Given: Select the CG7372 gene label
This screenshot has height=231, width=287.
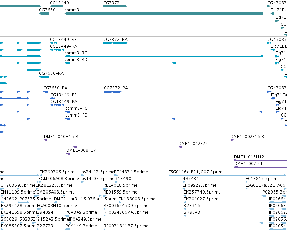Looking at the screenshot, I should 111,3.
